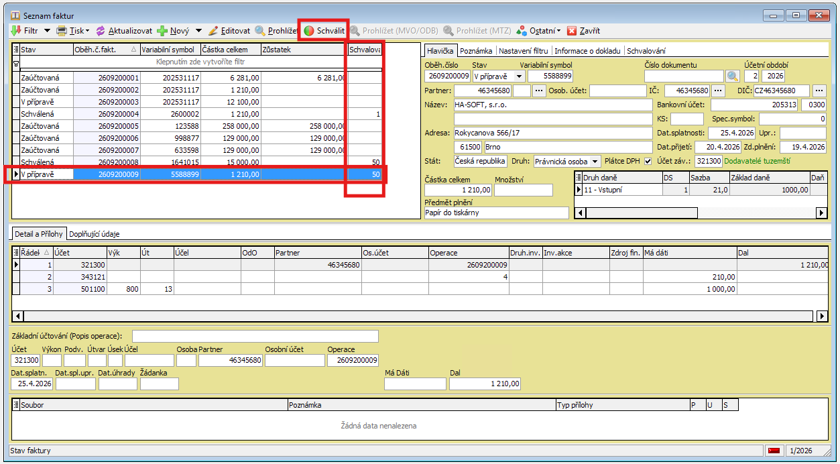
Task: Open the Filtr dropdown arrow
Action: pyautogui.click(x=47, y=31)
